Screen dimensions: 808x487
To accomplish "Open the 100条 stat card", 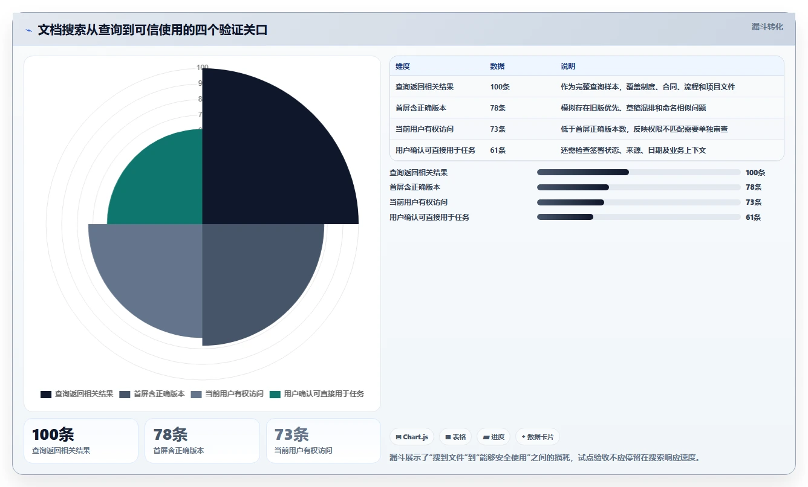I will (81, 441).
